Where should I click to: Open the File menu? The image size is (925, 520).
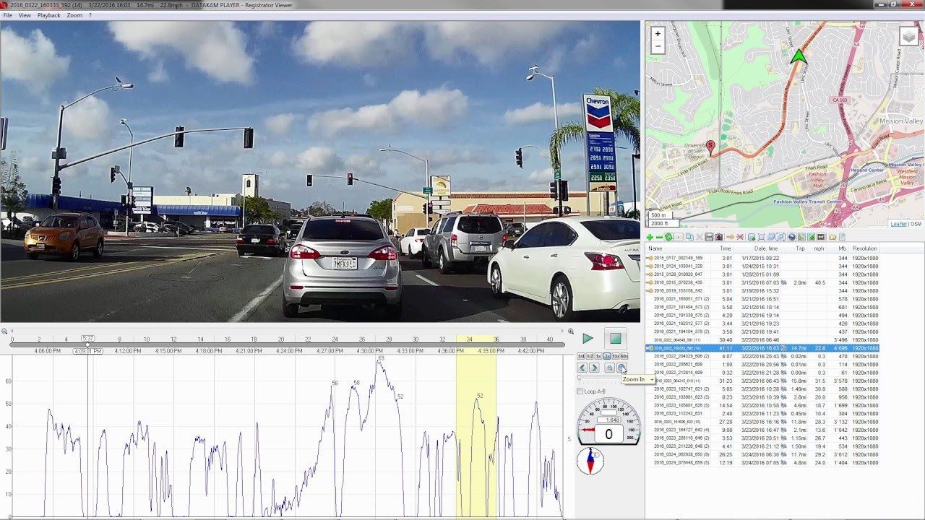7,15
